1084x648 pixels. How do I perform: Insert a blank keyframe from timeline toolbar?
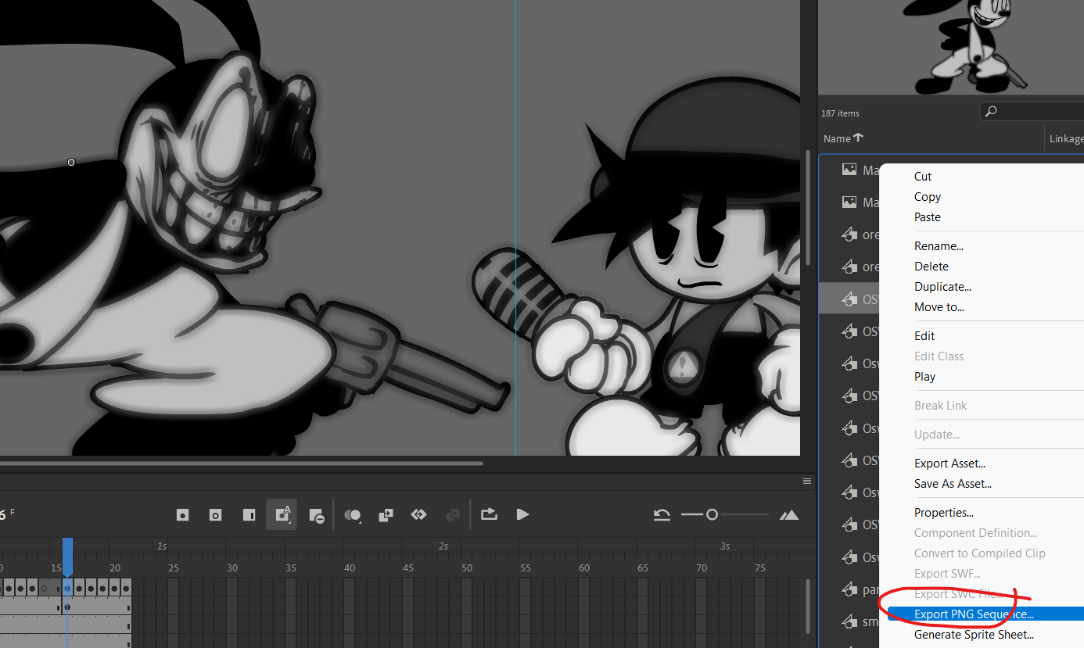coord(215,515)
